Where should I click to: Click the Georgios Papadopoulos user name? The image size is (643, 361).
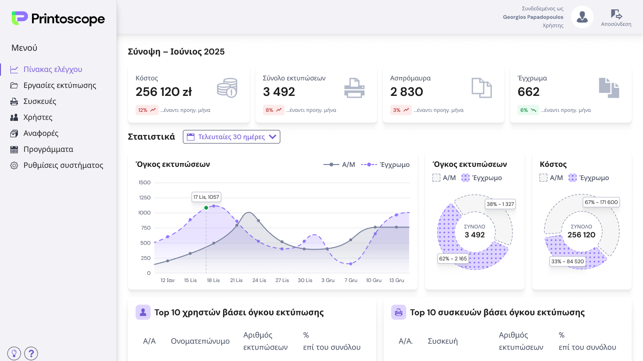(533, 17)
